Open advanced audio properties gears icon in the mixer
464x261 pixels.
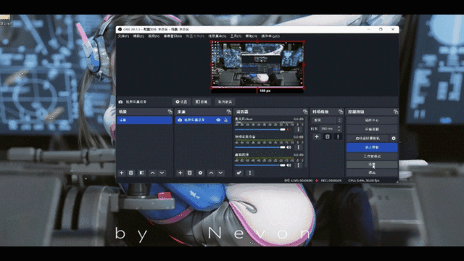(x=239, y=173)
